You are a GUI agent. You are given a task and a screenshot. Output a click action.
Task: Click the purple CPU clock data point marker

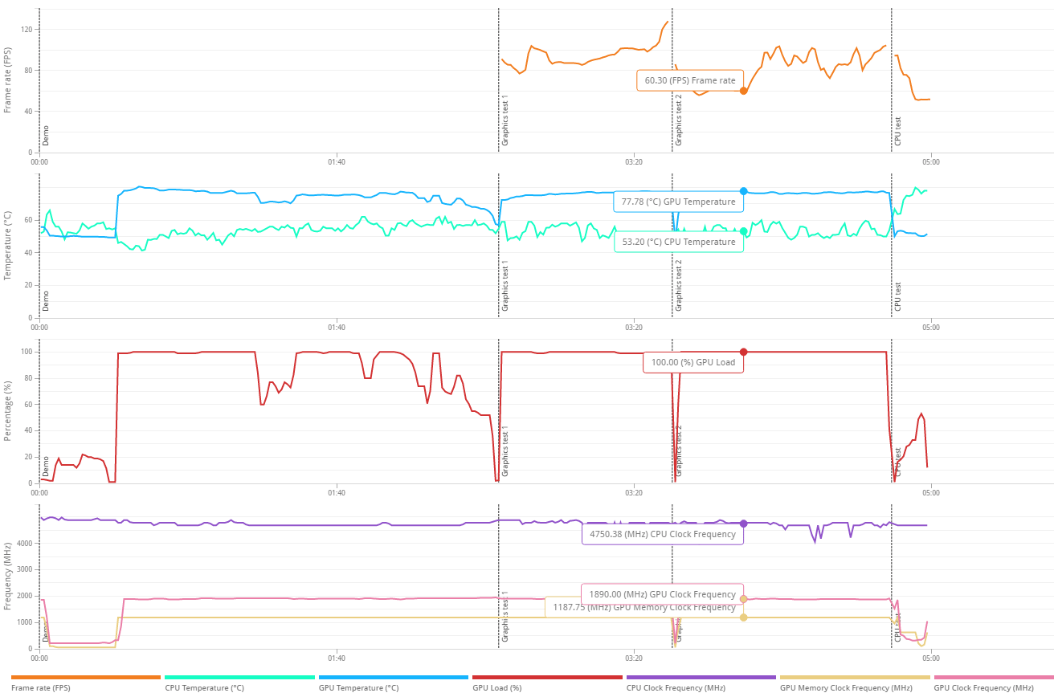pyautogui.click(x=744, y=524)
